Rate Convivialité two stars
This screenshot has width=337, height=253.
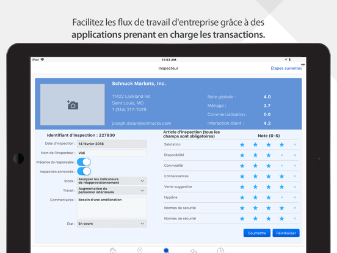tap(255, 166)
